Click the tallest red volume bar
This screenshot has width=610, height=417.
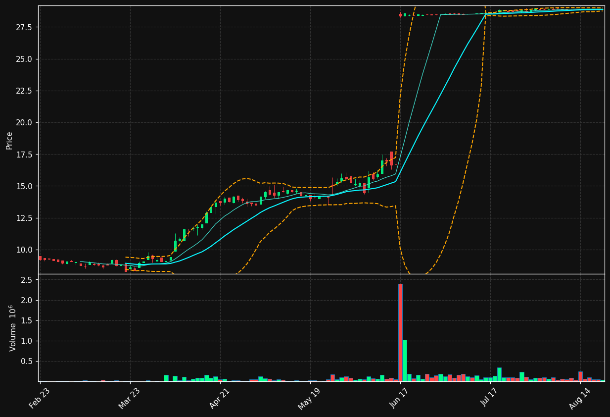pos(400,332)
